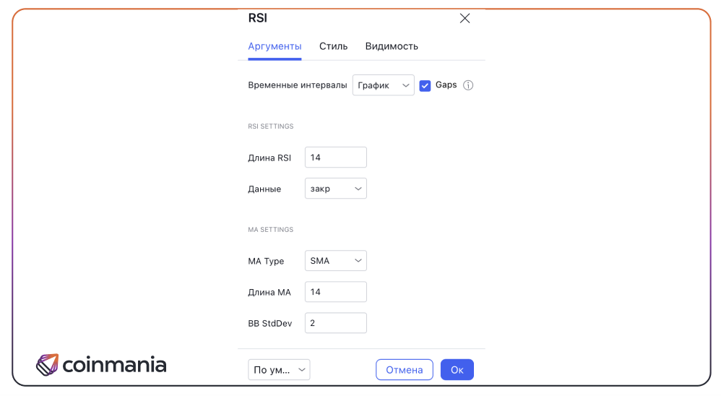Viewport: 721px width, 396px height.
Task: Click the RSI SETTINGS section heading
Action: (271, 126)
